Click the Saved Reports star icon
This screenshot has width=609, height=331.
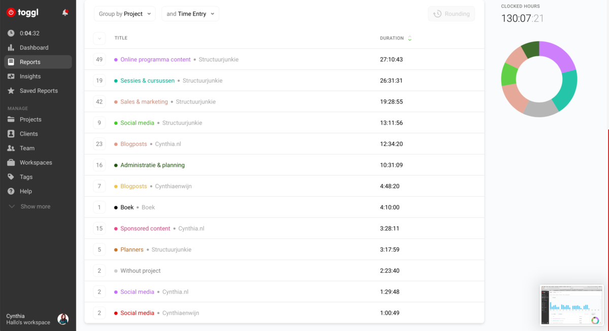point(11,91)
